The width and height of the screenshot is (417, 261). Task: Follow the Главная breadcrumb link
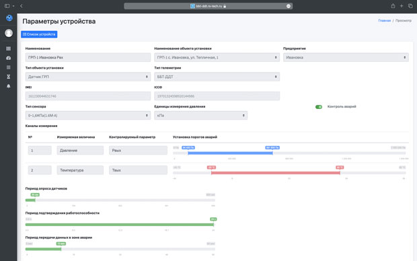(384, 20)
